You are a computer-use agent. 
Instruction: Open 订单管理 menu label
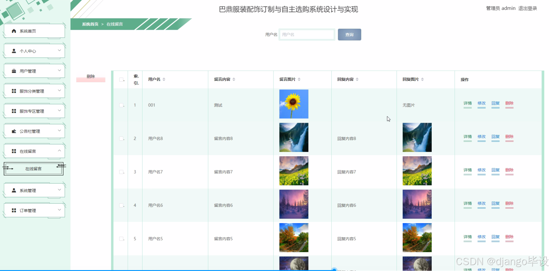[x=28, y=211]
